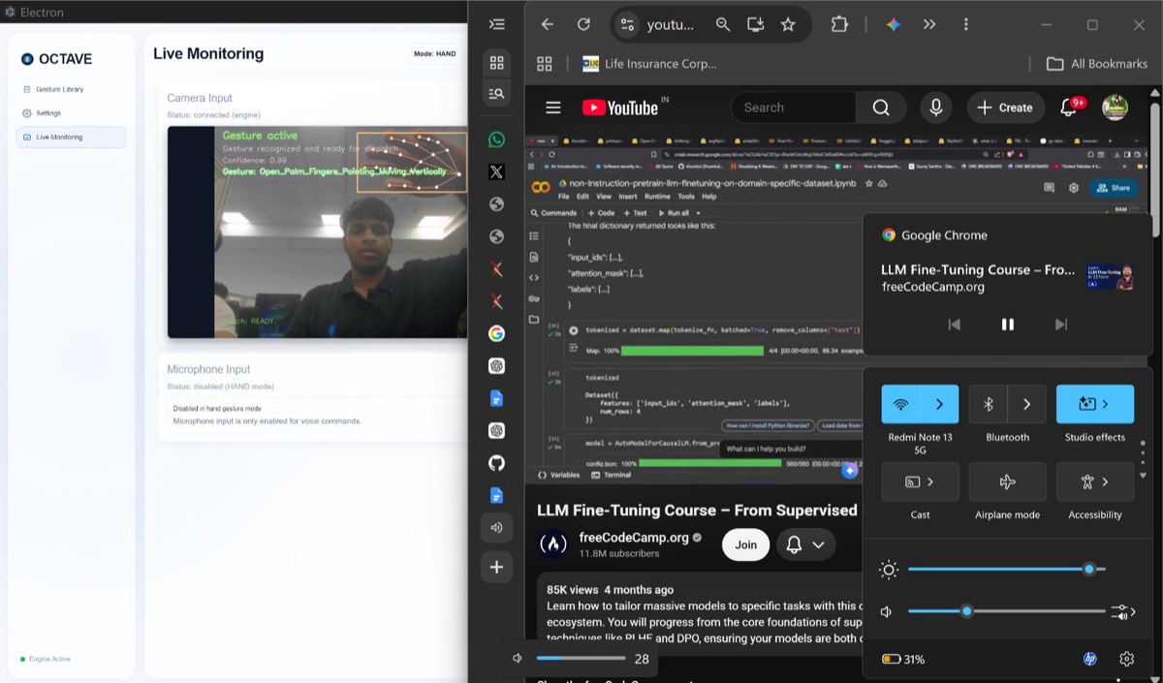Open YouTube account avatar menu
The image size is (1163, 683).
(1116, 108)
